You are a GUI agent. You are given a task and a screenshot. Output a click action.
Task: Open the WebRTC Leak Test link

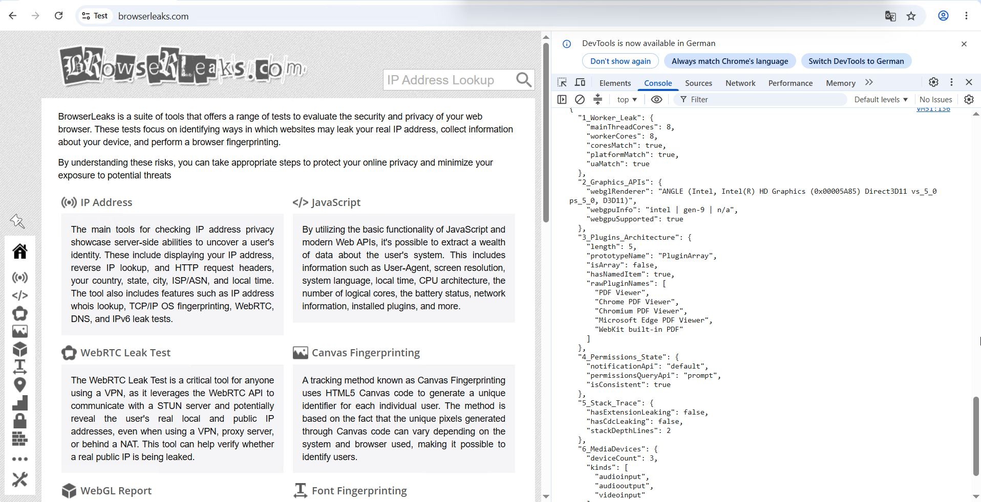tap(125, 353)
